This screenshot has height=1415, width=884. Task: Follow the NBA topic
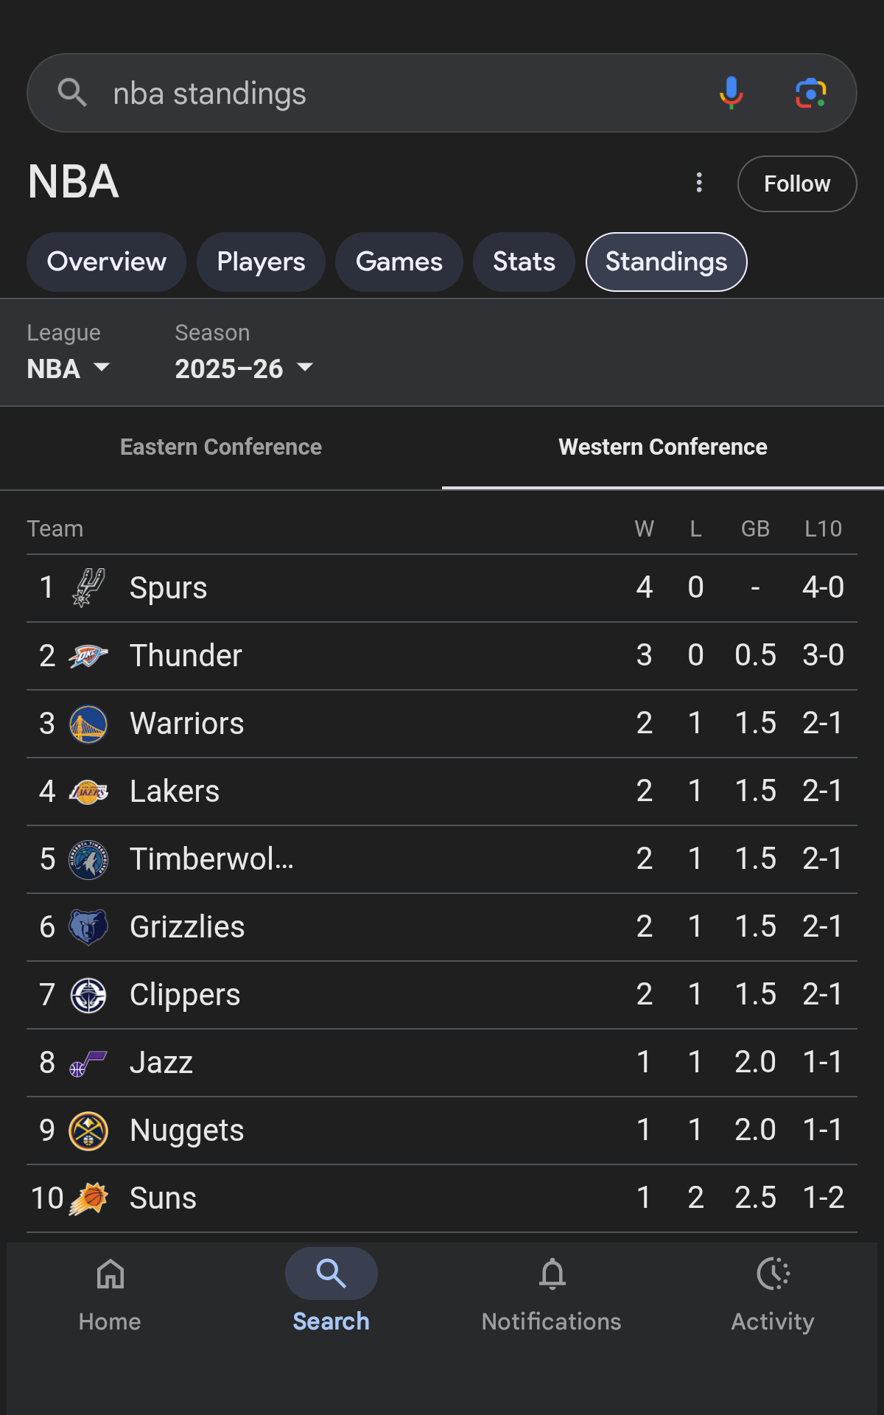(x=796, y=184)
